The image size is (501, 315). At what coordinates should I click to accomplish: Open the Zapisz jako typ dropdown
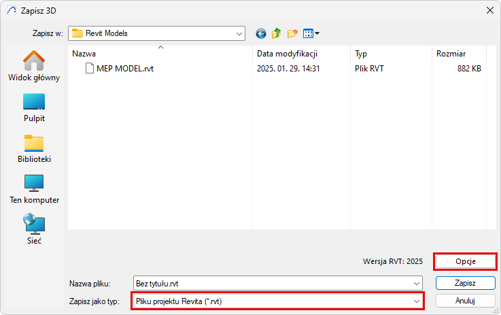coord(416,300)
